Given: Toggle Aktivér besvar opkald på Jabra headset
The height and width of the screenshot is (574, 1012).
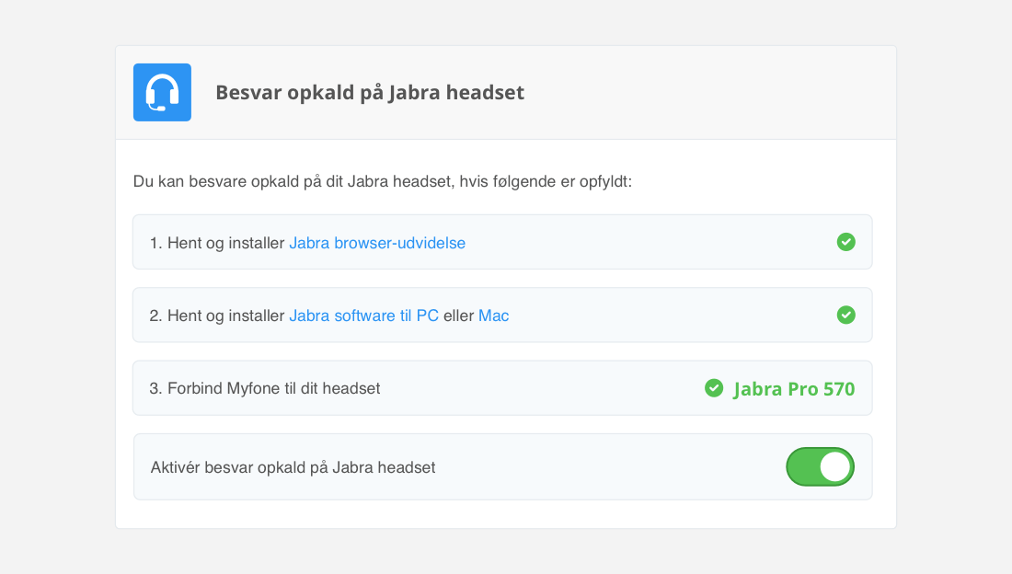Looking at the screenshot, I should 820,466.
